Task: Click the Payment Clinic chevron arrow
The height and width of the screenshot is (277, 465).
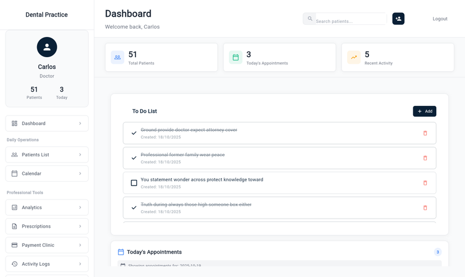Action: pos(80,245)
